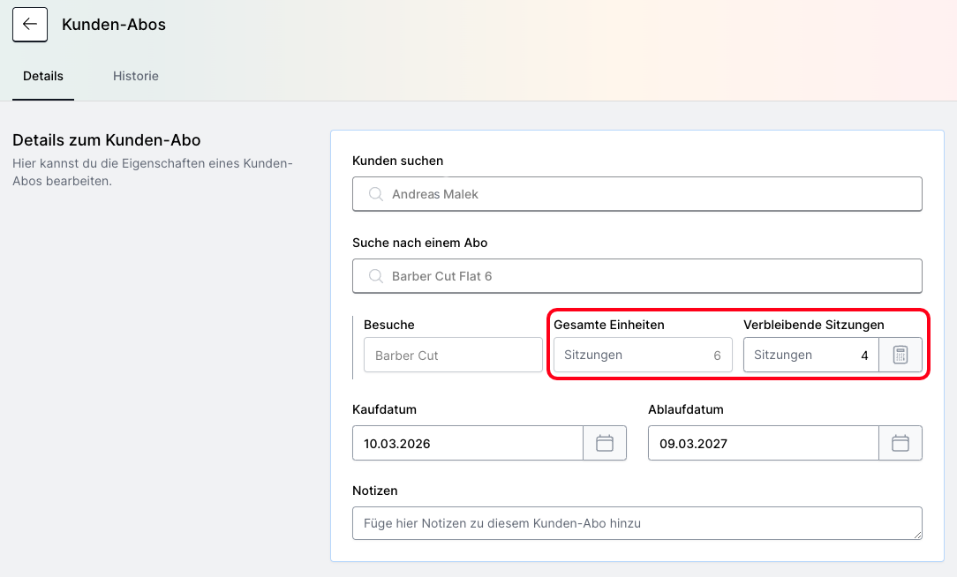Image resolution: width=957 pixels, height=577 pixels.
Task: Click the Besuche field showing Barber Cut
Action: [x=453, y=355]
